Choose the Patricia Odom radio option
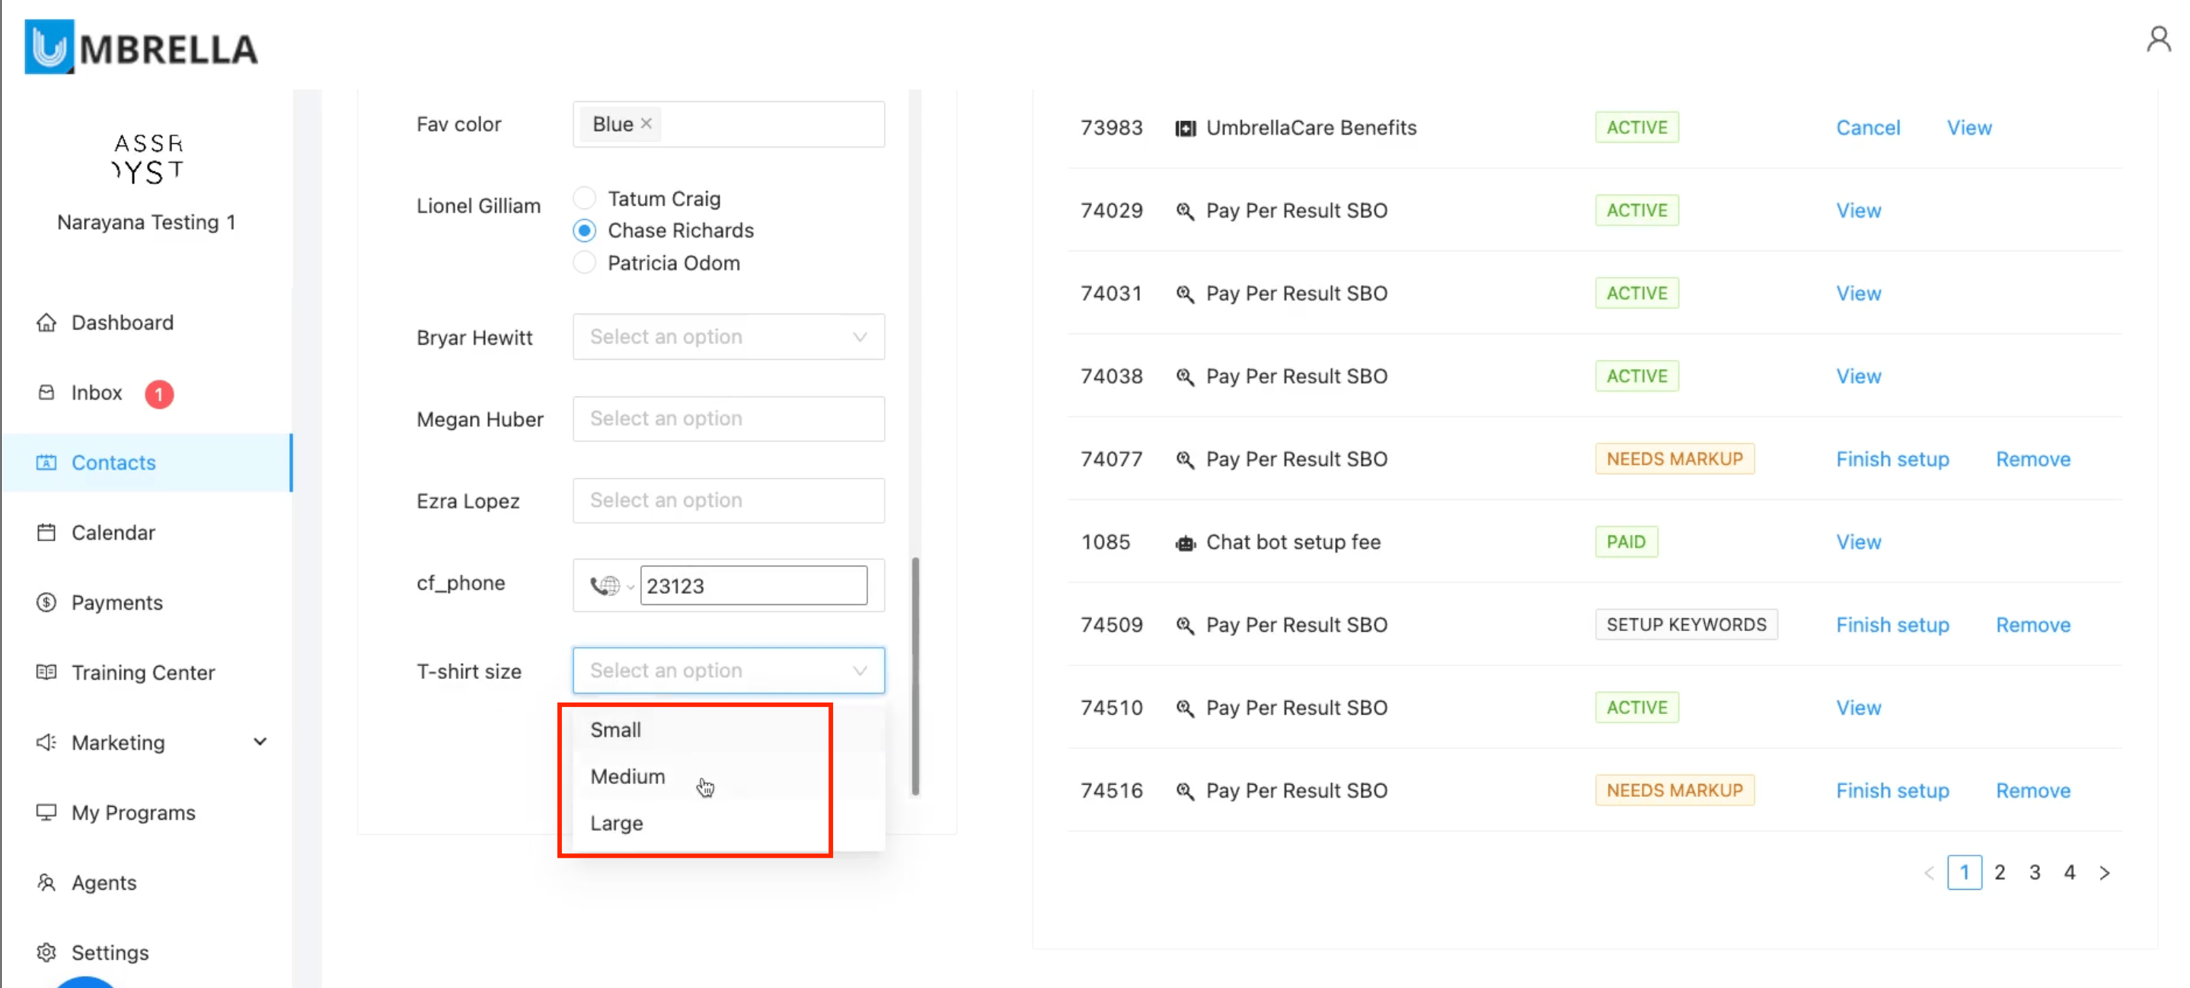This screenshot has height=988, width=2190. pos(584,263)
